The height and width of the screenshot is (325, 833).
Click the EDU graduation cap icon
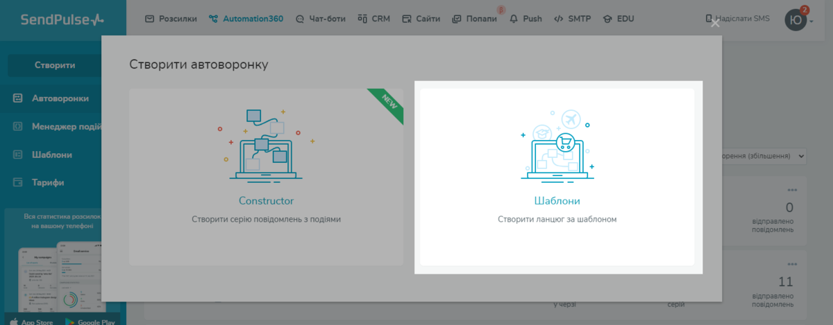(608, 19)
